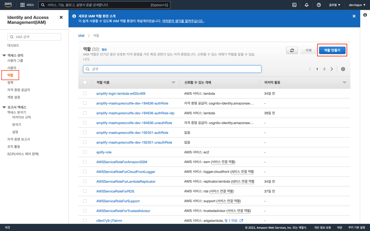
Task: Open SCP(서비스 제어 정책) in the sidebar
Action: 23,154
